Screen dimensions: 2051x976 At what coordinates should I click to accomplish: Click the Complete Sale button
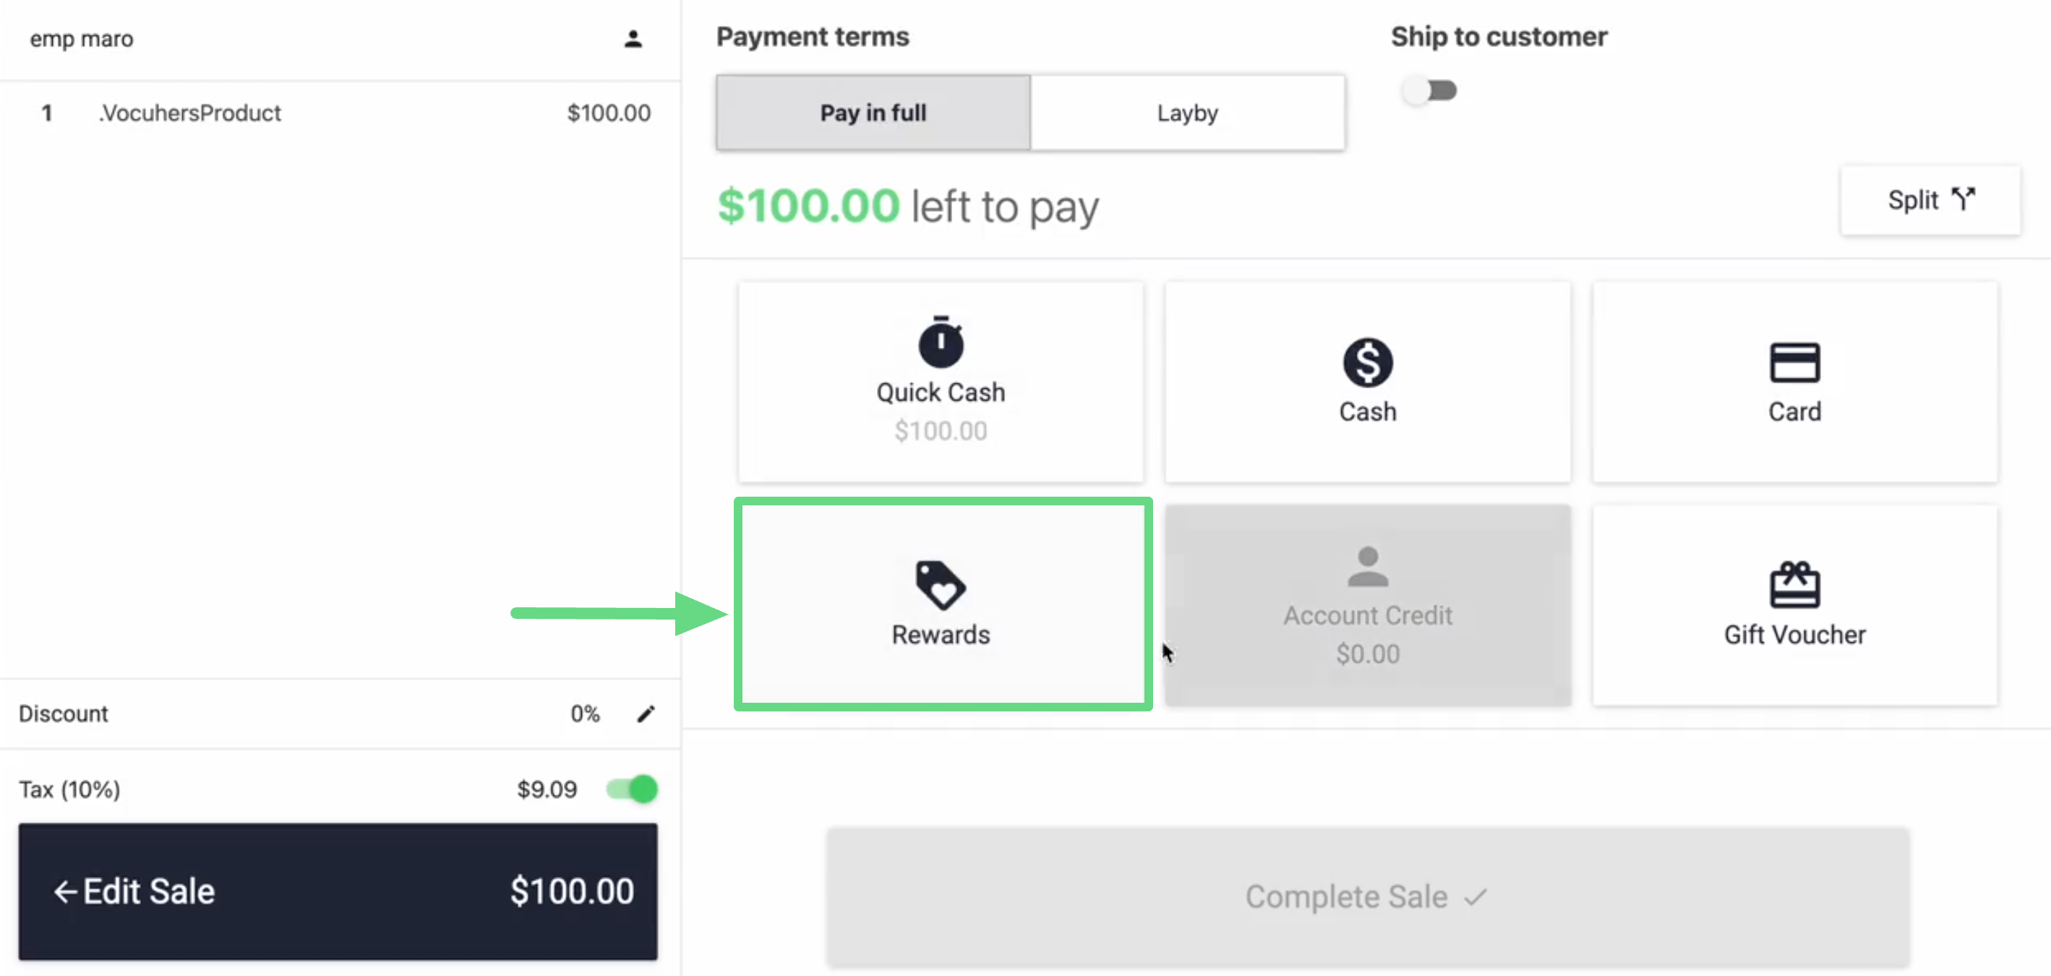(x=1366, y=896)
